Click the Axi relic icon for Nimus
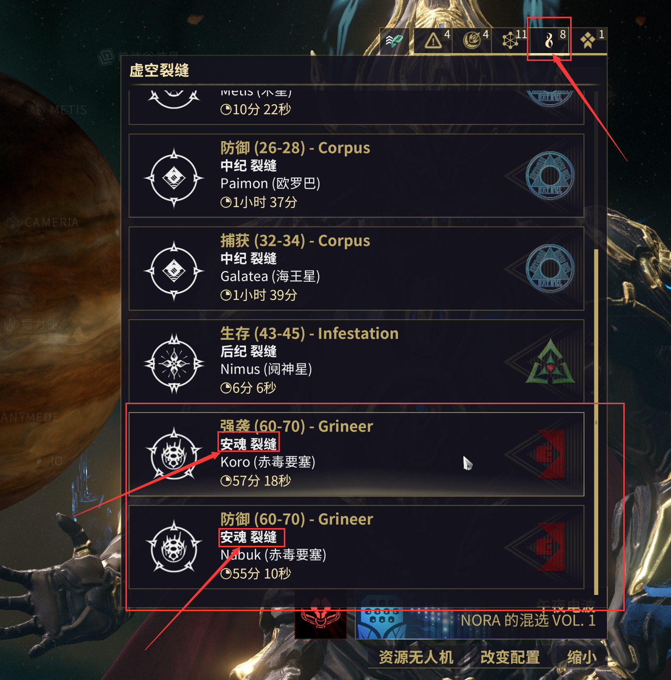 (x=174, y=364)
